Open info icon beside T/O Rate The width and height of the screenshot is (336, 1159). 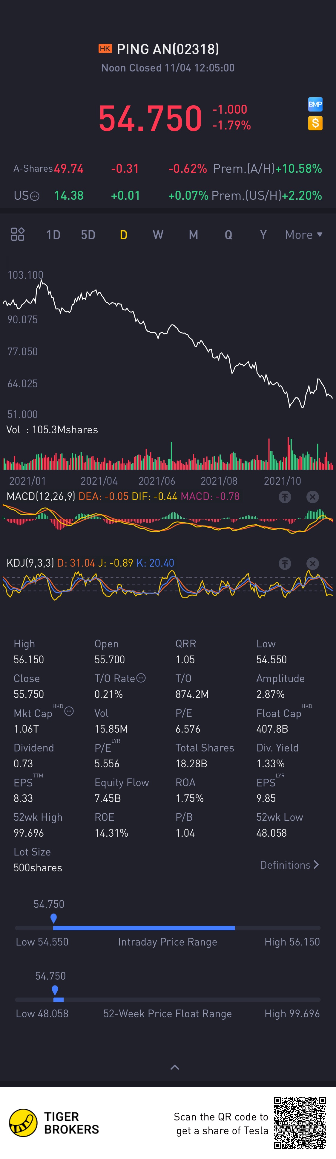(141, 678)
